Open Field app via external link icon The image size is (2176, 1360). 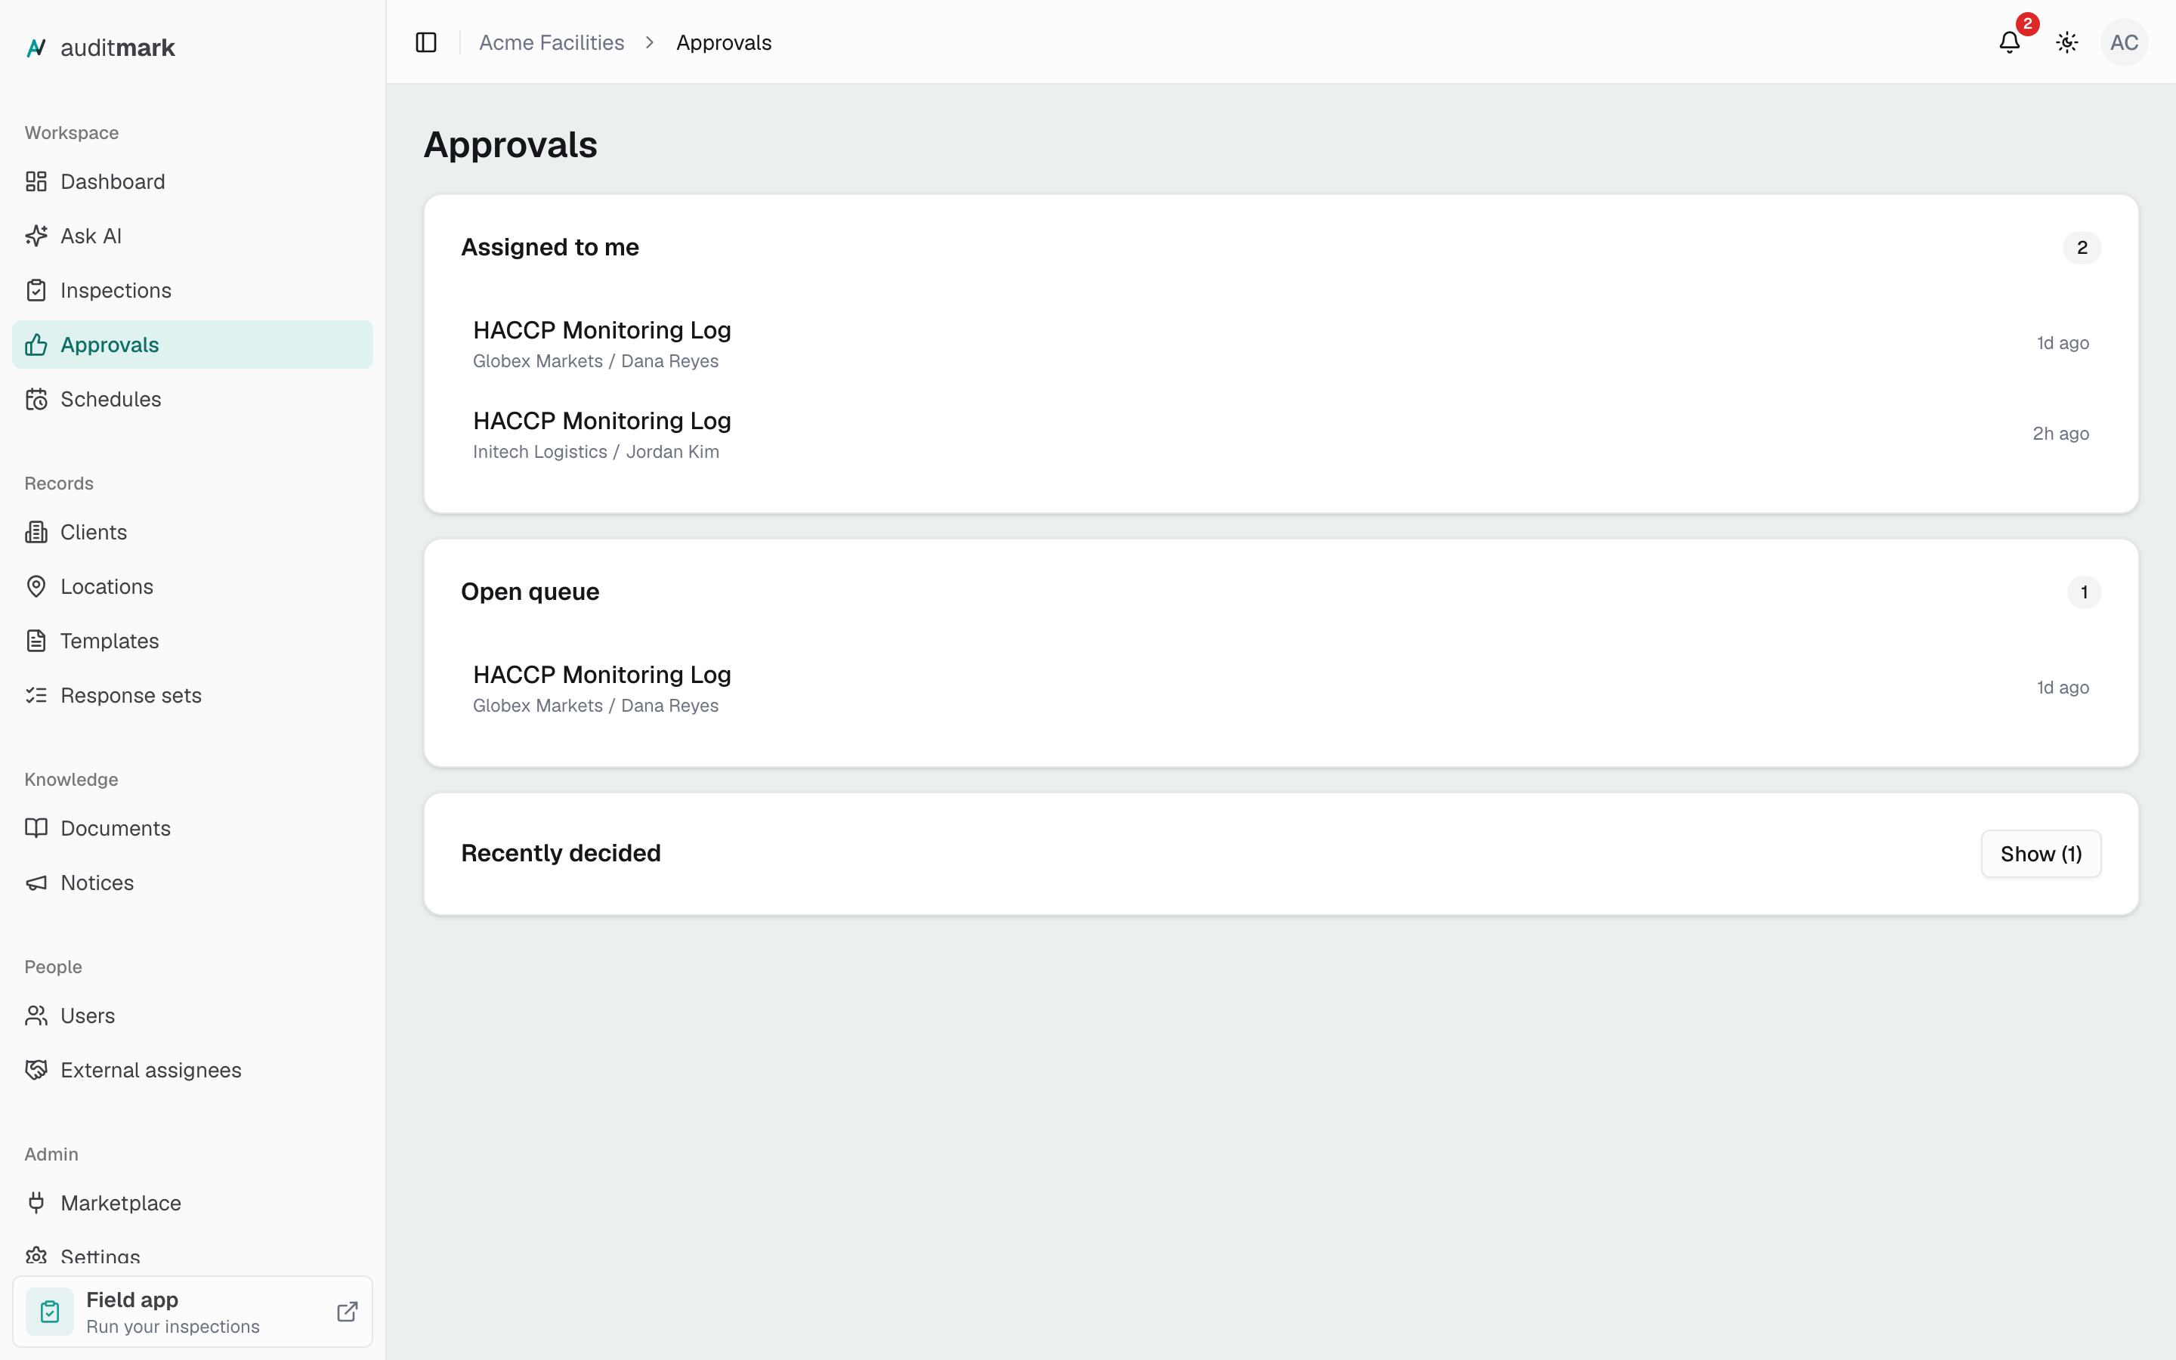point(347,1312)
